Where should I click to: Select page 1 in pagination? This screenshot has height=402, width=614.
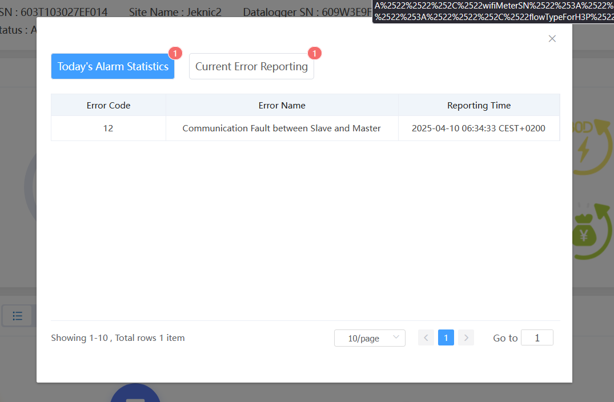(x=446, y=338)
